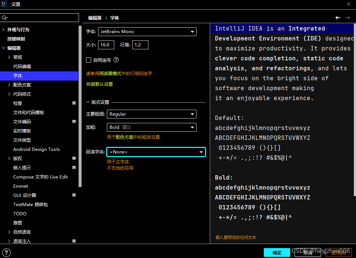
Task: Open the 阅读器模式 link in the hint text
Action: (110, 74)
